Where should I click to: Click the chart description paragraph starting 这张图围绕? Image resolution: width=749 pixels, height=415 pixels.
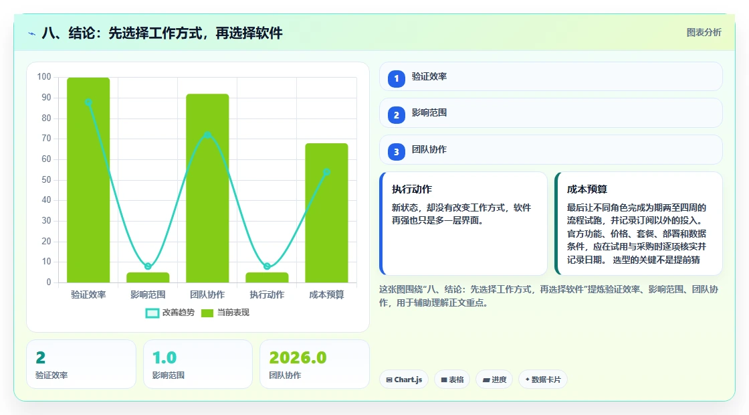549,296
